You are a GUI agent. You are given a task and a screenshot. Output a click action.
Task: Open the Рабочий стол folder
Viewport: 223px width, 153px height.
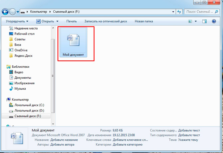coord(24,34)
